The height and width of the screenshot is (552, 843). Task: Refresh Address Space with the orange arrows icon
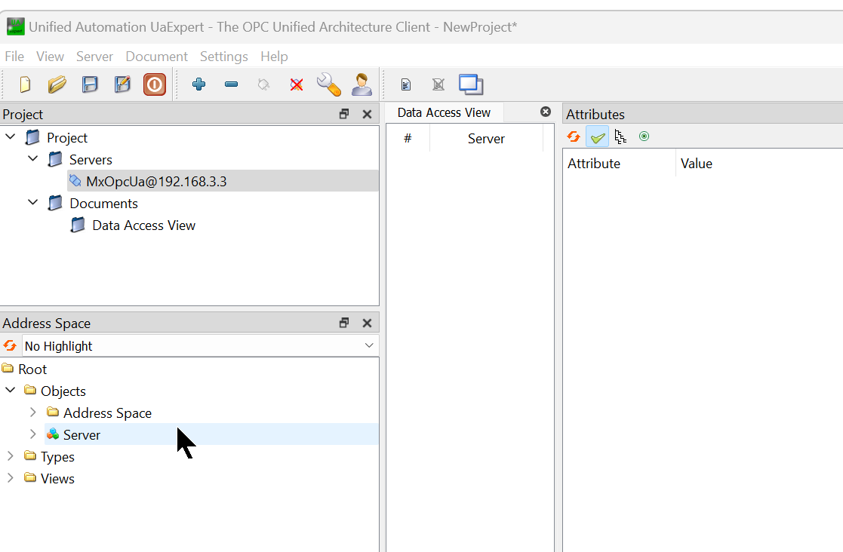point(10,345)
